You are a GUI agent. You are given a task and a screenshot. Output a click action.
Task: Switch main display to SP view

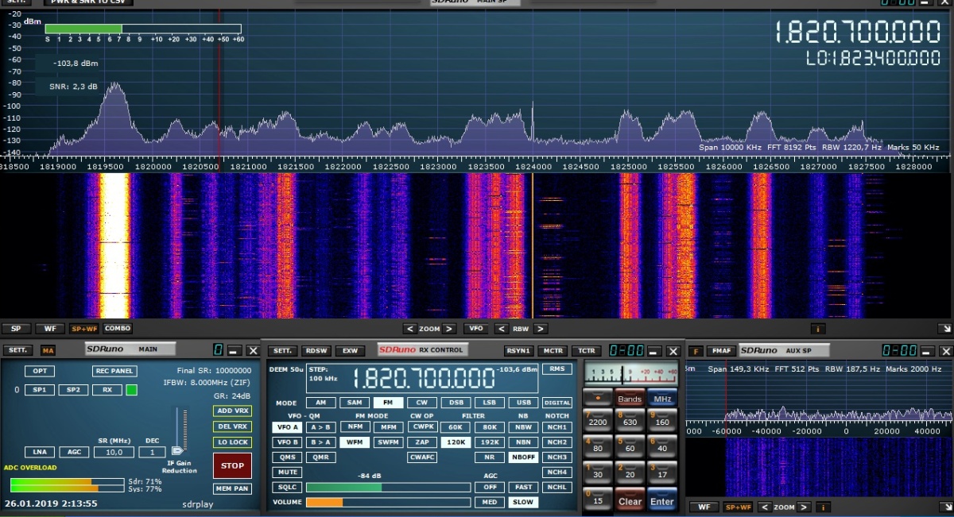click(16, 329)
